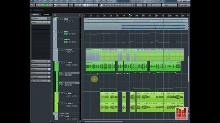Viewport: 220px width, 123px height.
Task: Open the Edit menu
Action: coord(40,1)
